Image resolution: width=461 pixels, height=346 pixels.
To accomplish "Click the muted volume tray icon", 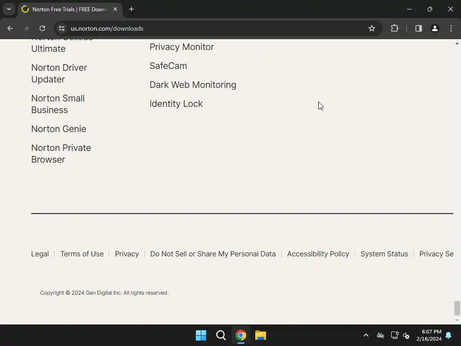I will [x=406, y=335].
